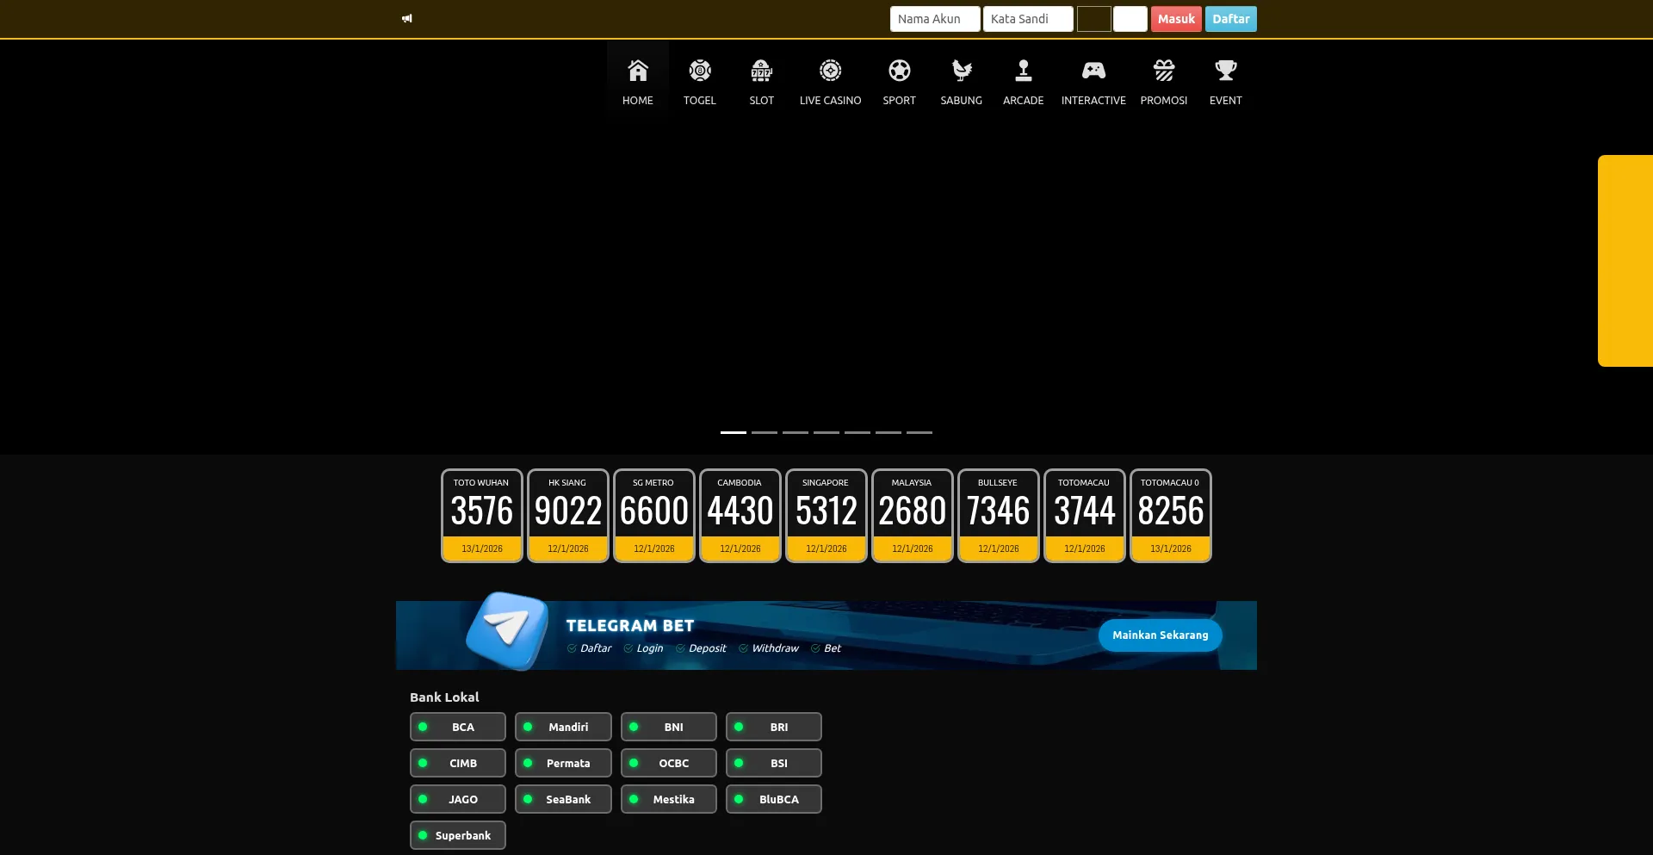Click the Daftar registration button

click(x=1230, y=18)
